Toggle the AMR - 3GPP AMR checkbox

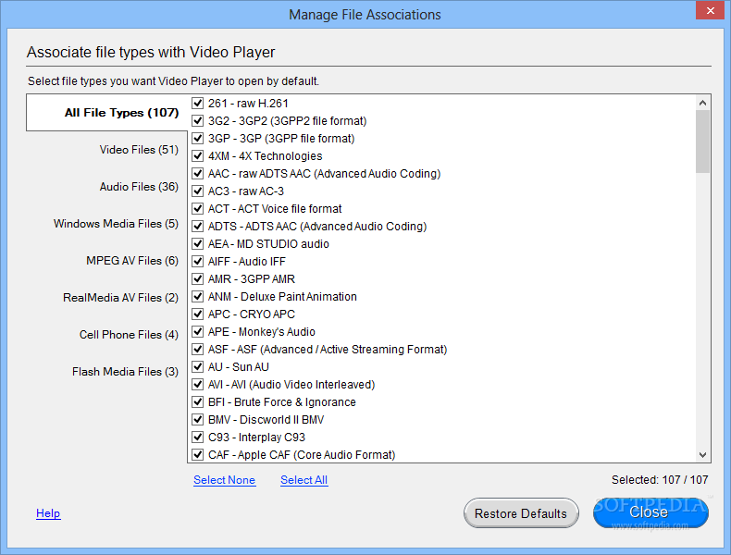(x=198, y=278)
